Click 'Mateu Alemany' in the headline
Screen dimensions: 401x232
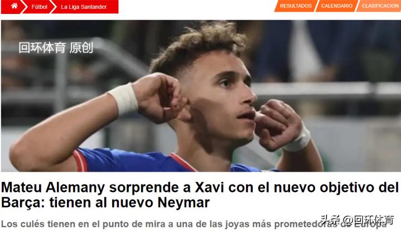click(53, 187)
